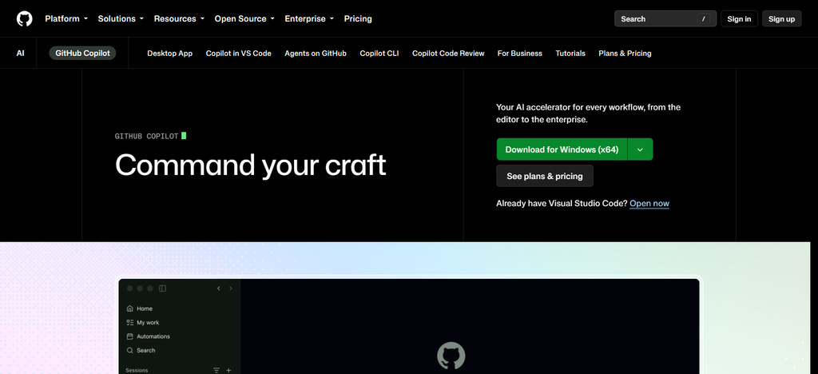Viewport: 818px width, 374px height.
Task: Open the Resources dropdown menu
Action: 179,18
